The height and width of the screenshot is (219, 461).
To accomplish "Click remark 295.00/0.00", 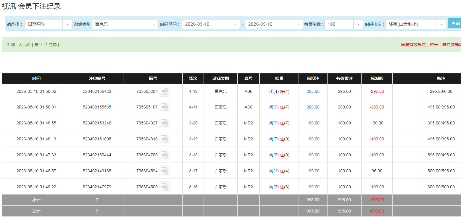I will tap(441, 92).
